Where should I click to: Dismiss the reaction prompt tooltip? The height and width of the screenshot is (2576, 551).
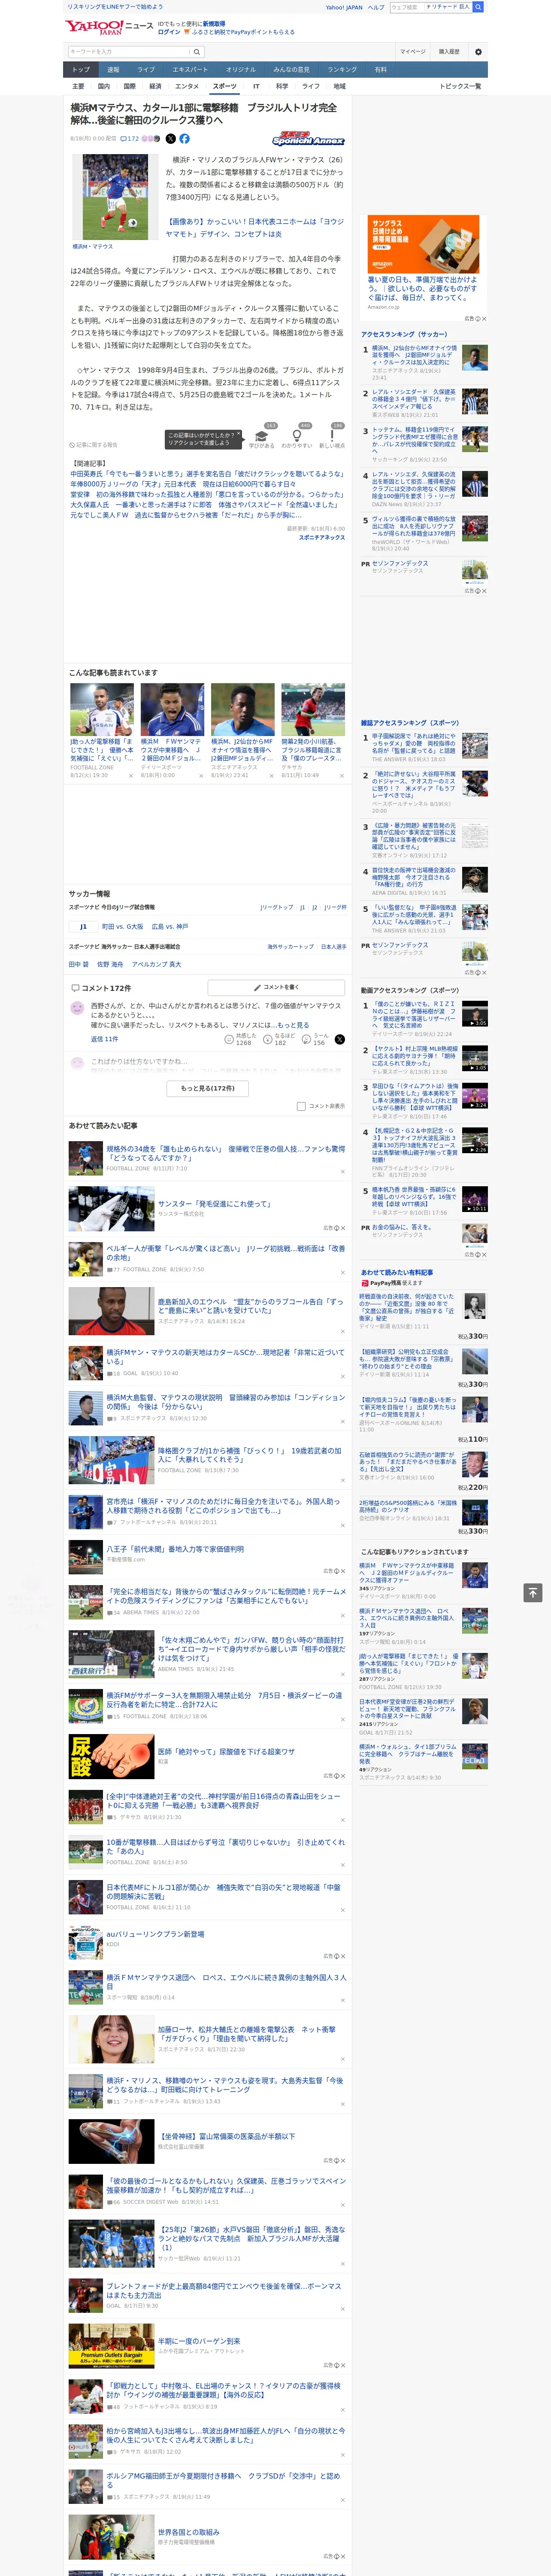click(x=239, y=435)
